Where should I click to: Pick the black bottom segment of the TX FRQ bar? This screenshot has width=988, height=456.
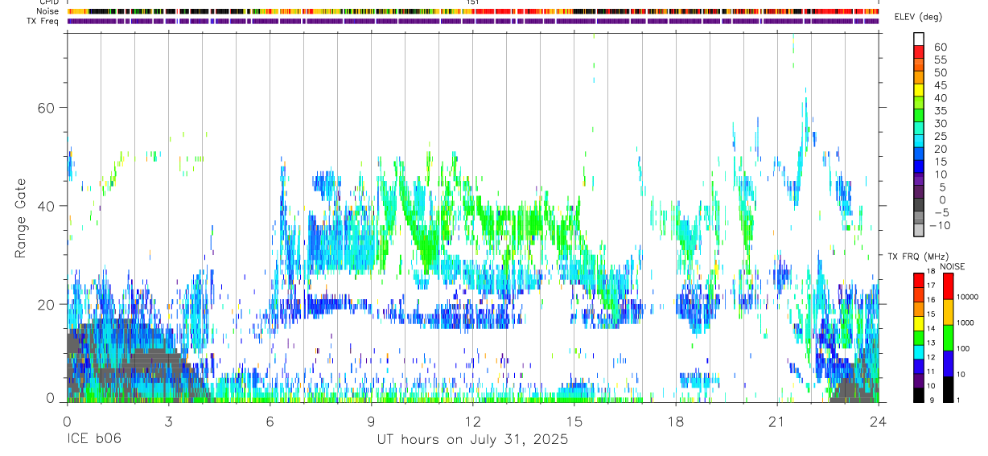(918, 395)
